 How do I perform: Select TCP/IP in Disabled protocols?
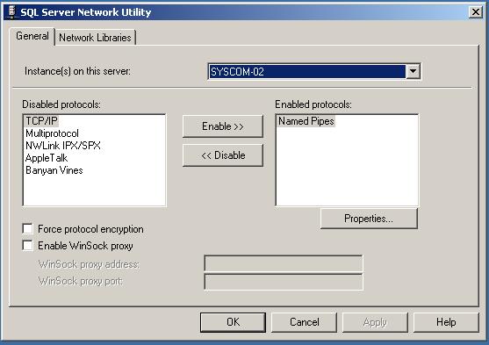41,121
